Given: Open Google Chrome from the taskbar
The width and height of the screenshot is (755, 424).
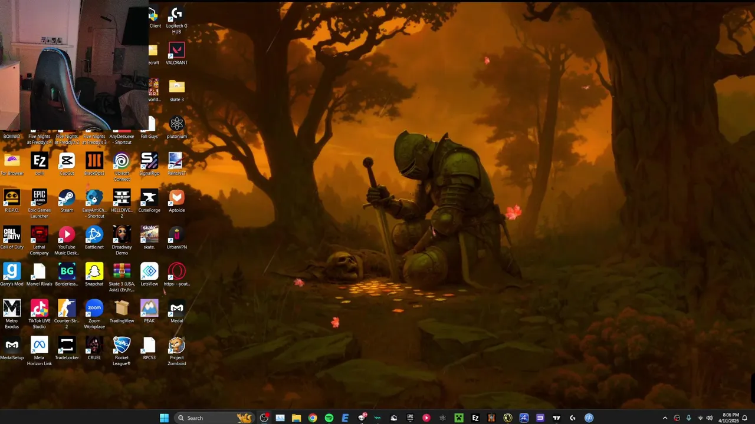Looking at the screenshot, I should click(x=313, y=418).
